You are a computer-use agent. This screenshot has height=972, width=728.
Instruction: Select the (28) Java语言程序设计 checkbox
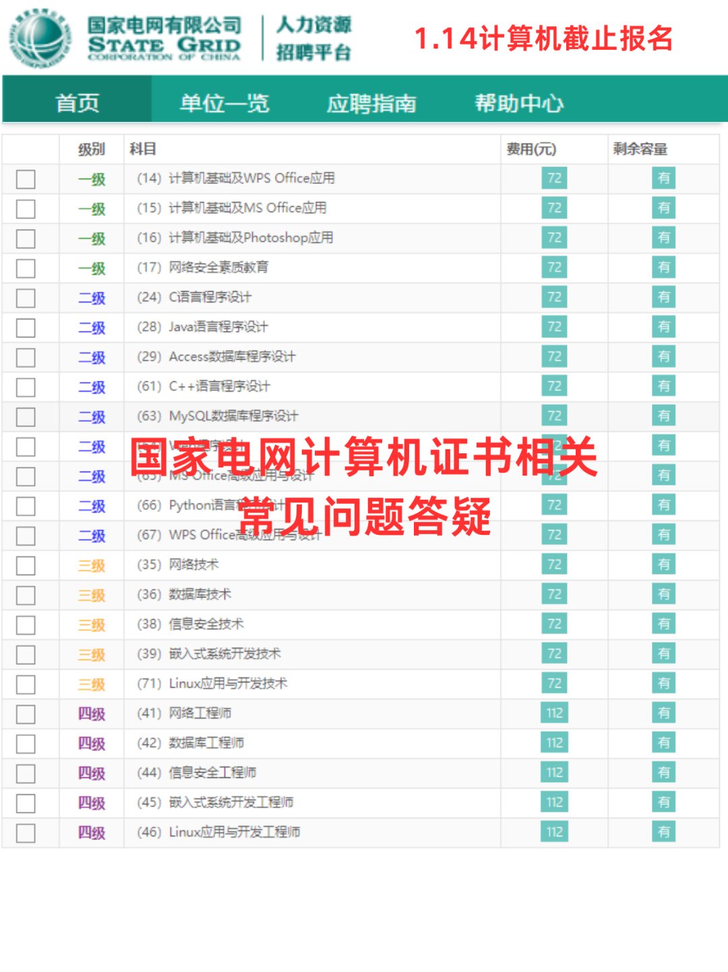26,327
